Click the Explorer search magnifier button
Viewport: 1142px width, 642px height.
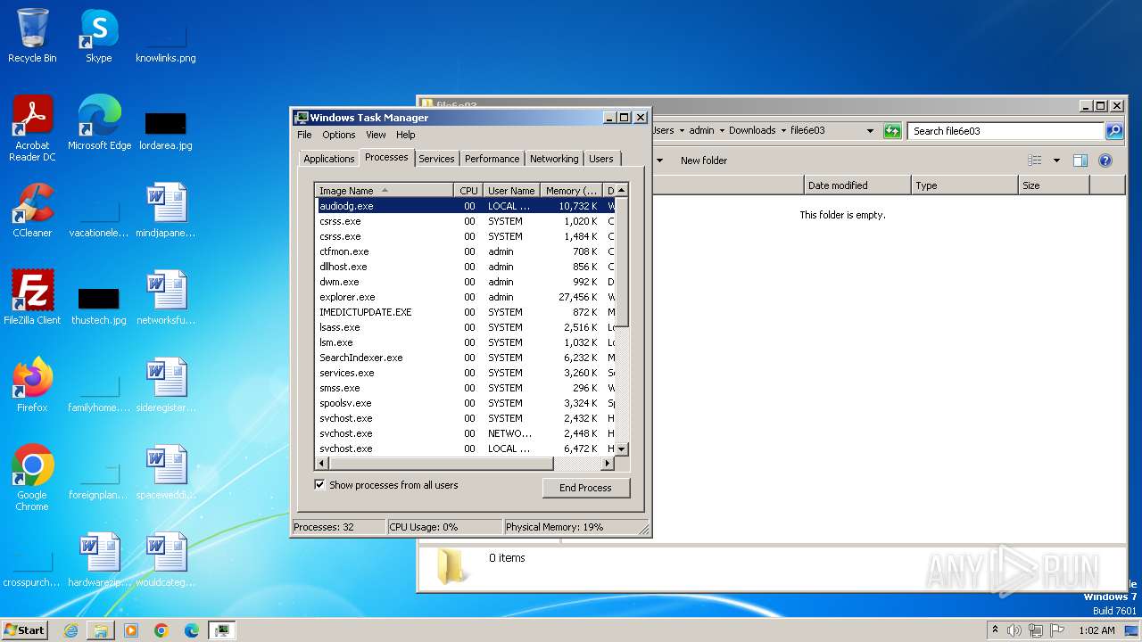tap(1114, 131)
